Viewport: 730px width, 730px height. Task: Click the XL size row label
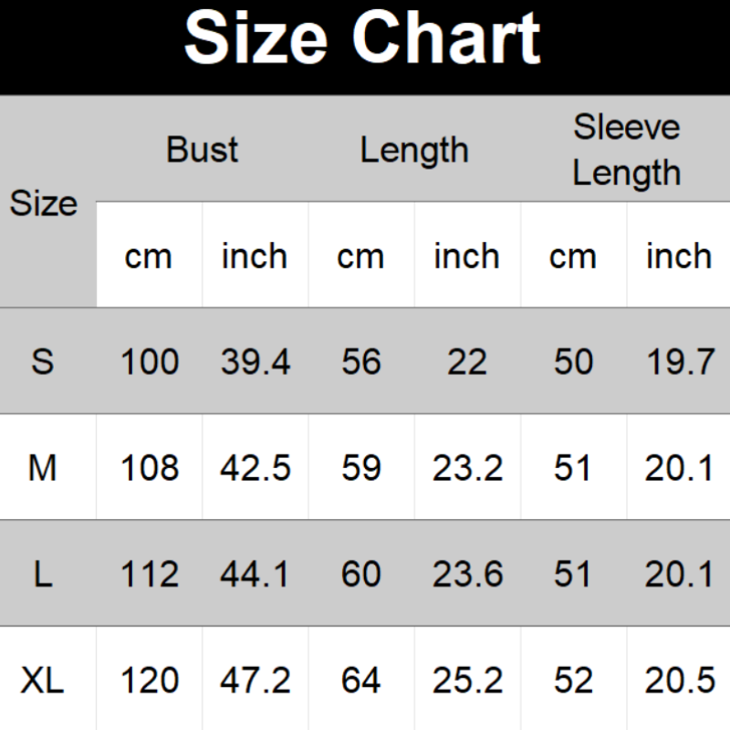(43, 681)
